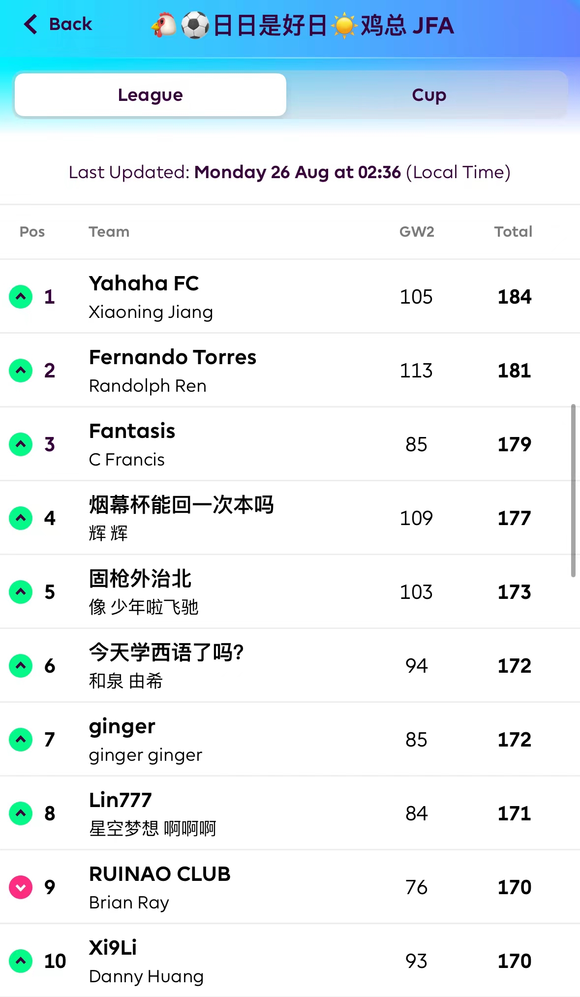Image resolution: width=580 pixels, height=997 pixels.
Task: Tap green movement icon beside ginger team
Action: click(21, 740)
